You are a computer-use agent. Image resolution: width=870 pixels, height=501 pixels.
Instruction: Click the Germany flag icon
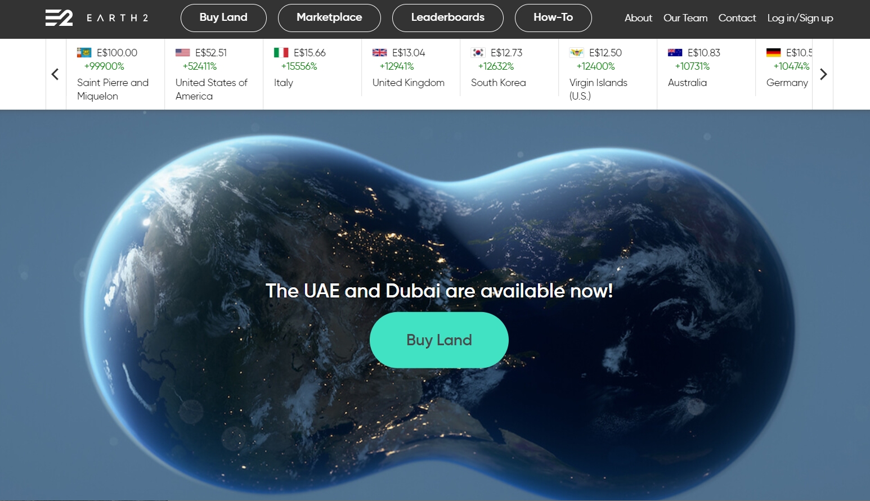point(774,53)
